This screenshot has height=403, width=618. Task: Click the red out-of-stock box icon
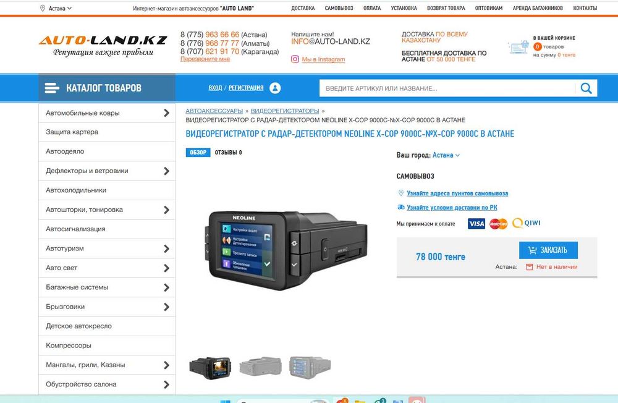(x=530, y=267)
